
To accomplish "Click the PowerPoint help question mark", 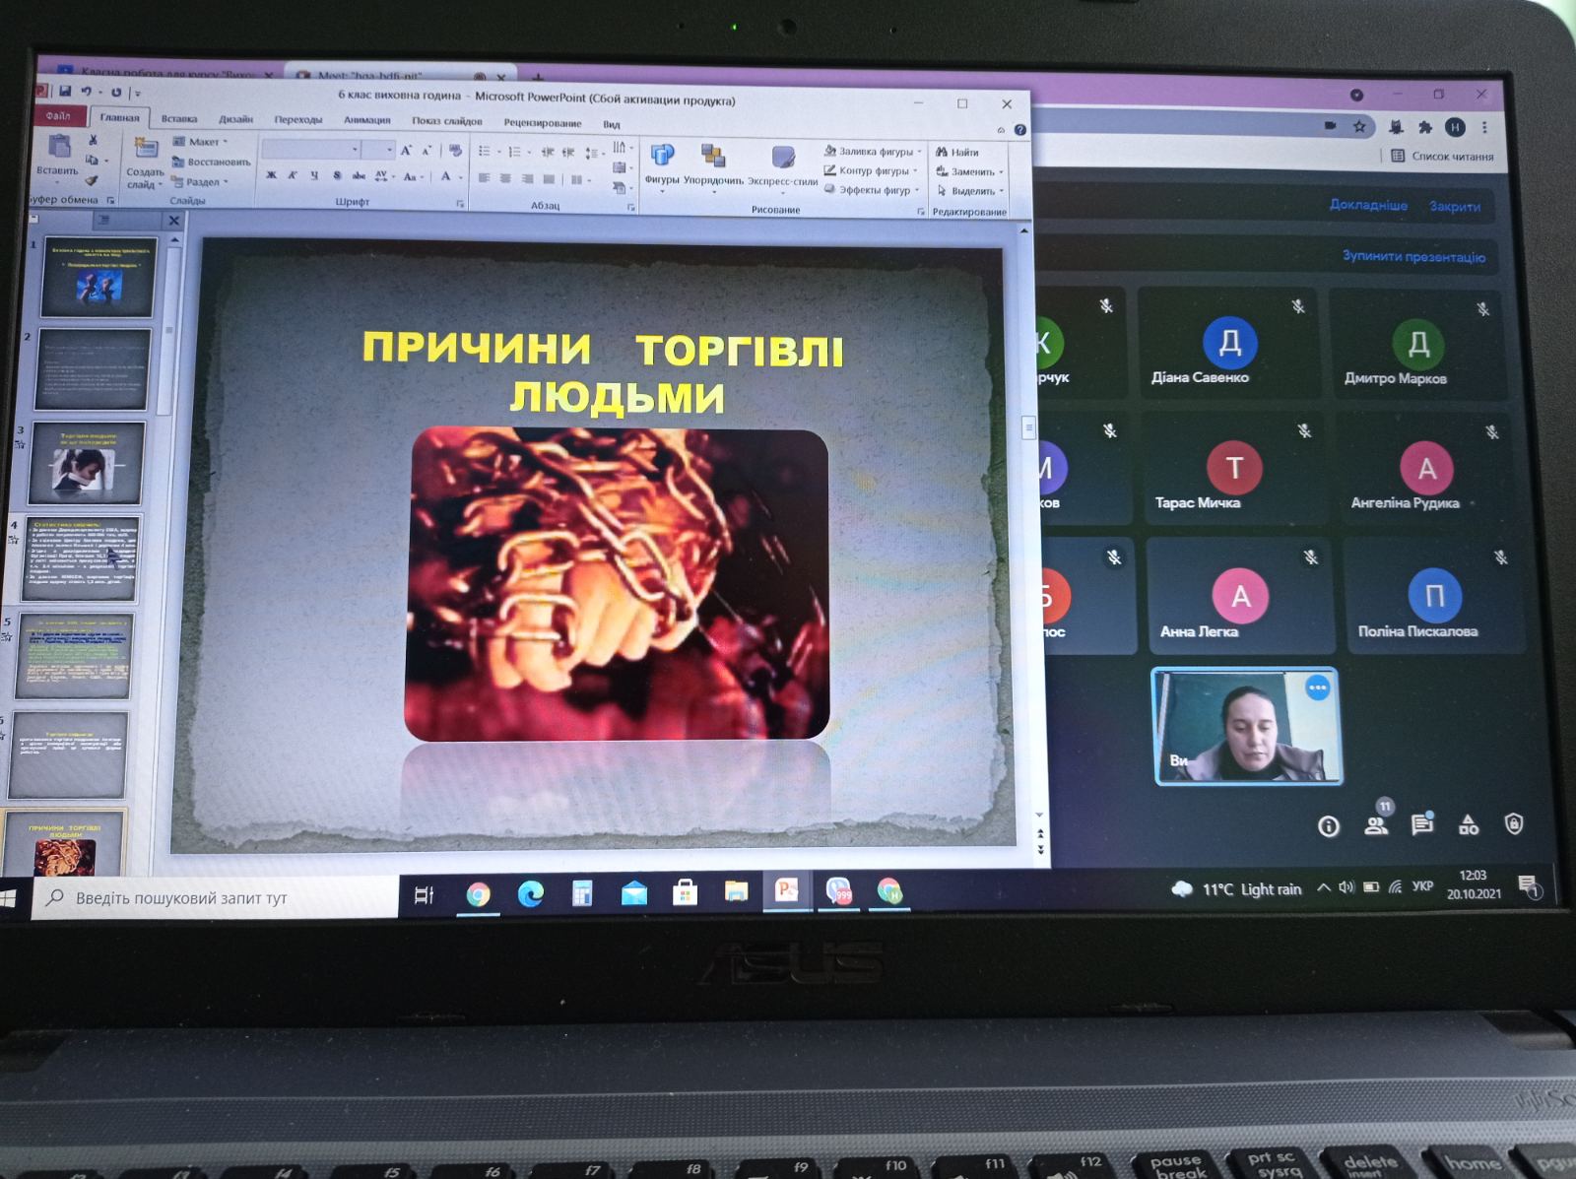I will [x=1020, y=129].
